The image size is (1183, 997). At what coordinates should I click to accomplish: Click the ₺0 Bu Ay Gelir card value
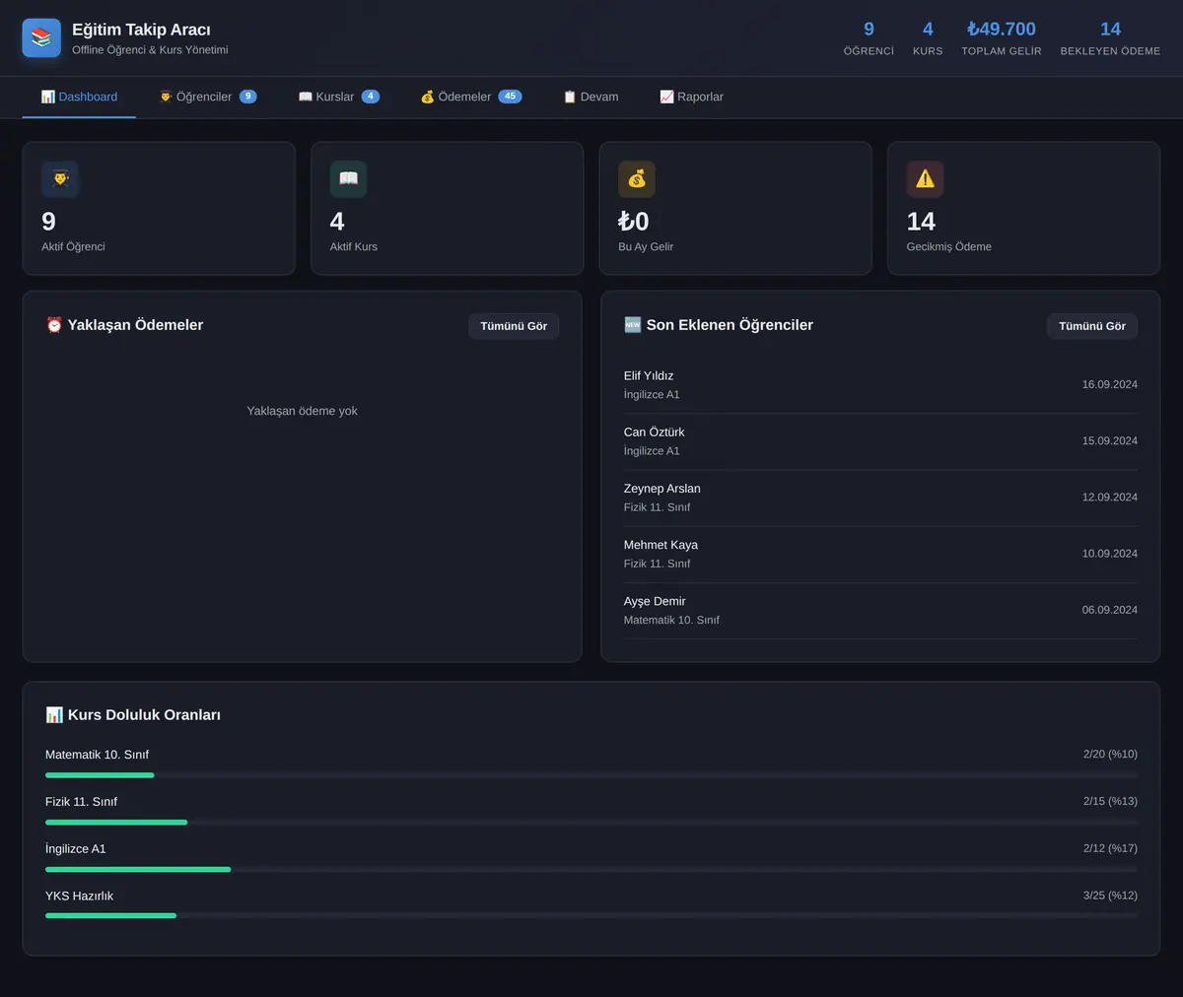point(634,222)
